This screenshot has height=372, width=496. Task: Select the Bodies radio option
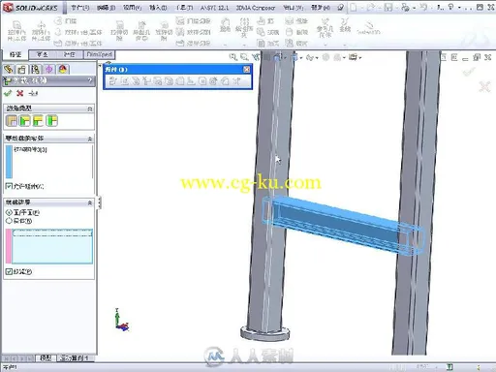pyautogui.click(x=9, y=221)
